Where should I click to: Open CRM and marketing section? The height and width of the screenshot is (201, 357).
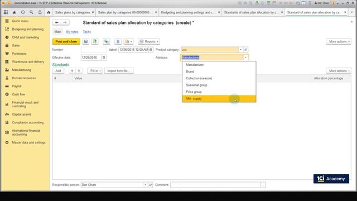click(x=25, y=37)
